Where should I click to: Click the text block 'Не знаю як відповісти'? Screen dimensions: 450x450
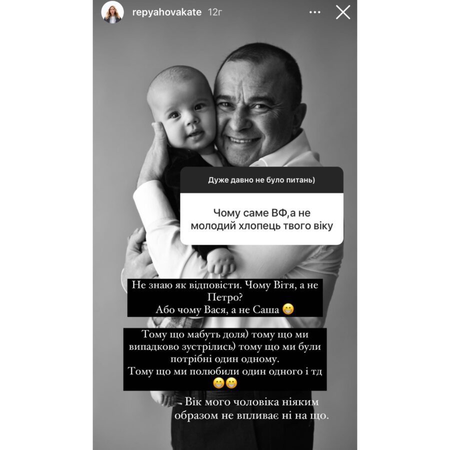tap(225, 297)
